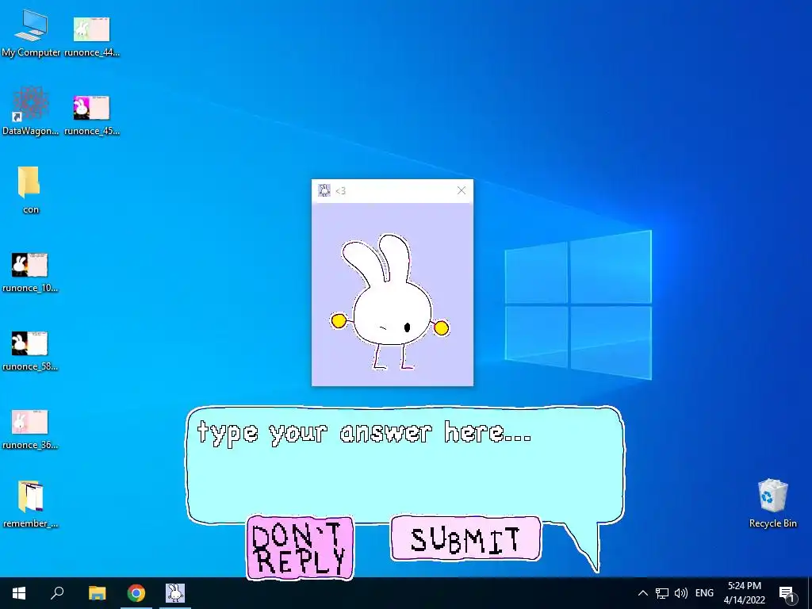
Task: Show hidden system tray icons
Action: pyautogui.click(x=642, y=593)
